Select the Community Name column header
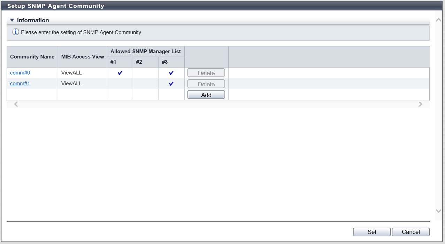445x244 pixels. click(x=32, y=57)
